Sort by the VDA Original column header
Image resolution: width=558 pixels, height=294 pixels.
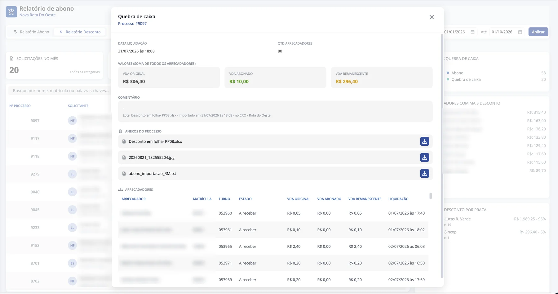pos(299,199)
